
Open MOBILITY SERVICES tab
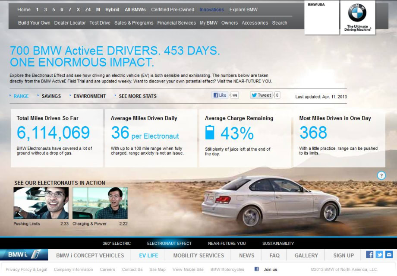coord(198,255)
